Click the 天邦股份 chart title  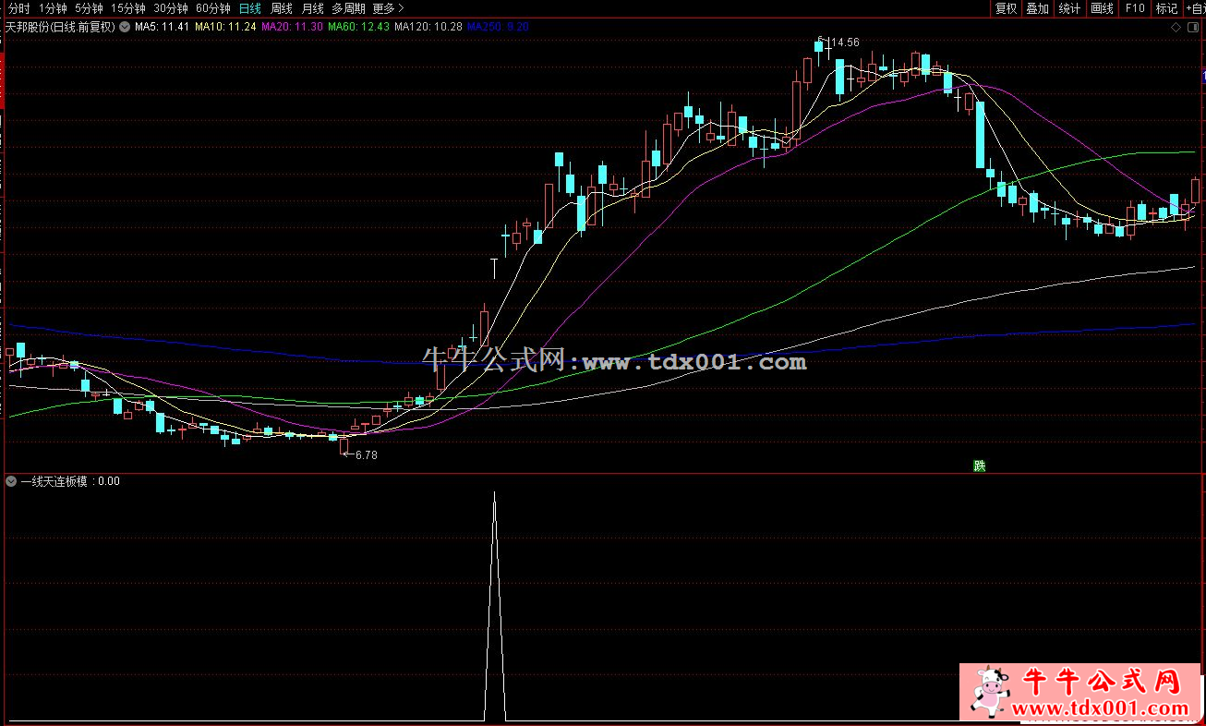60,27
